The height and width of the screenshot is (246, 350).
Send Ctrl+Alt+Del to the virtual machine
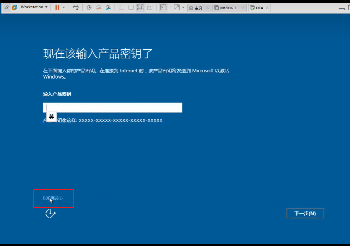coord(76,7)
